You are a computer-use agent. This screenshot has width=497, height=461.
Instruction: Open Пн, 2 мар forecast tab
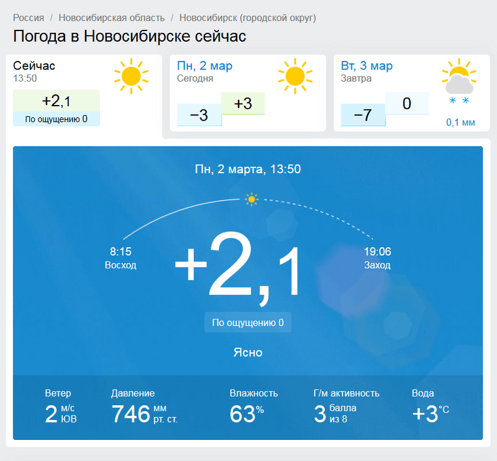[248, 93]
